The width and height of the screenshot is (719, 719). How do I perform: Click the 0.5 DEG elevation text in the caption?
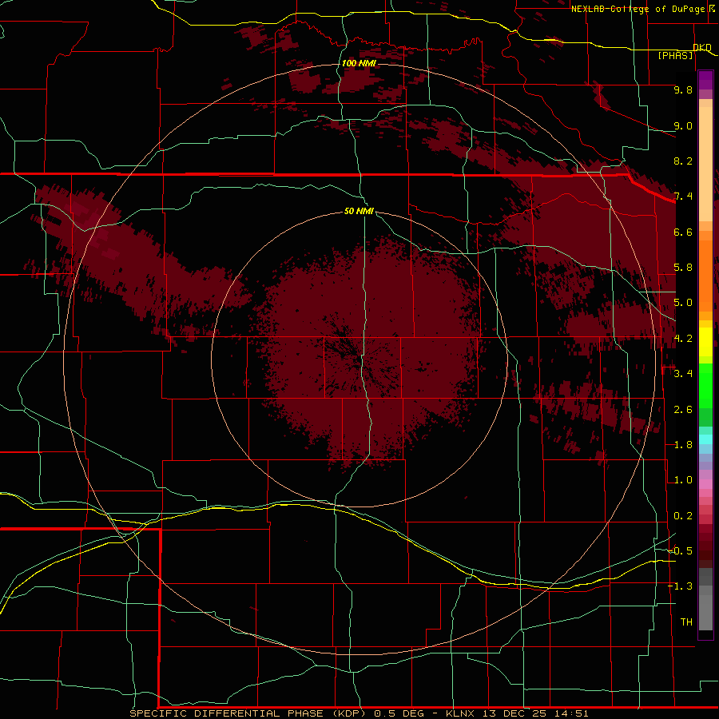pos(398,713)
